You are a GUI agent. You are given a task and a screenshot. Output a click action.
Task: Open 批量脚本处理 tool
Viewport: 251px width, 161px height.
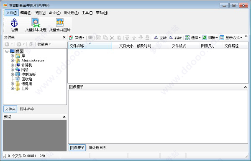(36, 25)
